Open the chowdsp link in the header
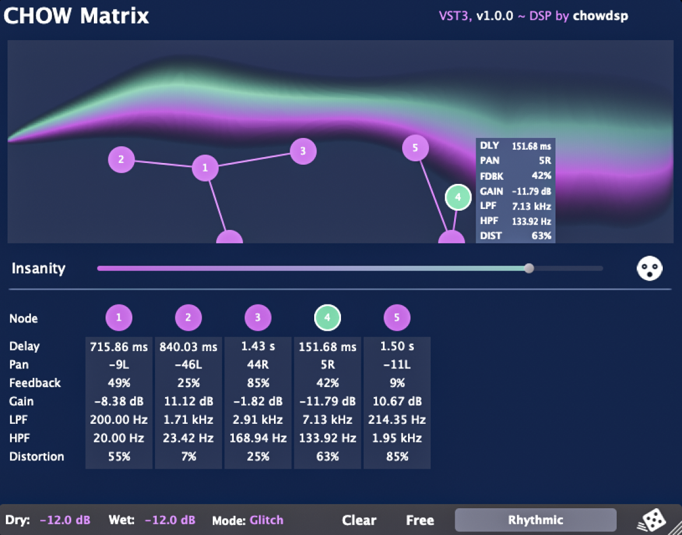The height and width of the screenshot is (535, 682). [600, 16]
